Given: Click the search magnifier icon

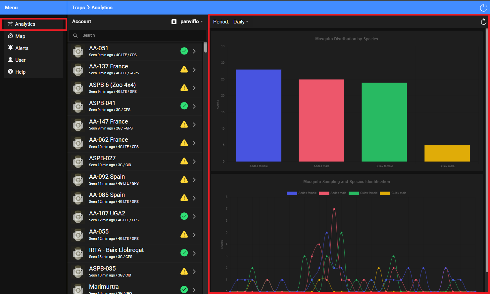Looking at the screenshot, I should point(75,35).
